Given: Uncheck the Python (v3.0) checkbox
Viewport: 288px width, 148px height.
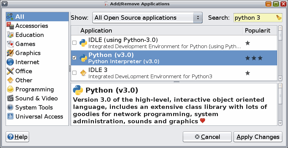Looking at the screenshot, I should coord(75,58).
